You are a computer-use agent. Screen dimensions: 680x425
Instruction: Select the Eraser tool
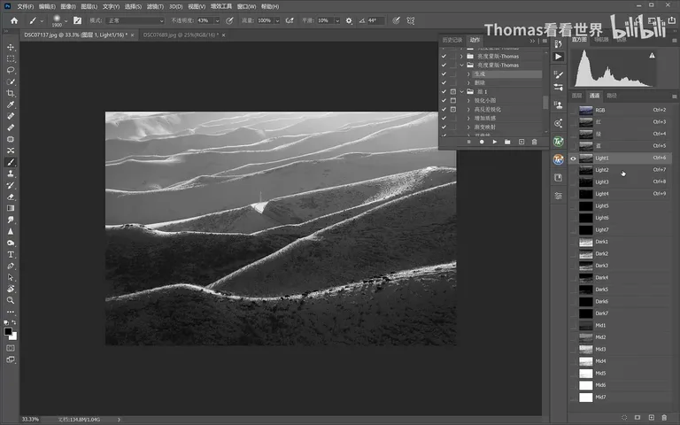coord(11,197)
